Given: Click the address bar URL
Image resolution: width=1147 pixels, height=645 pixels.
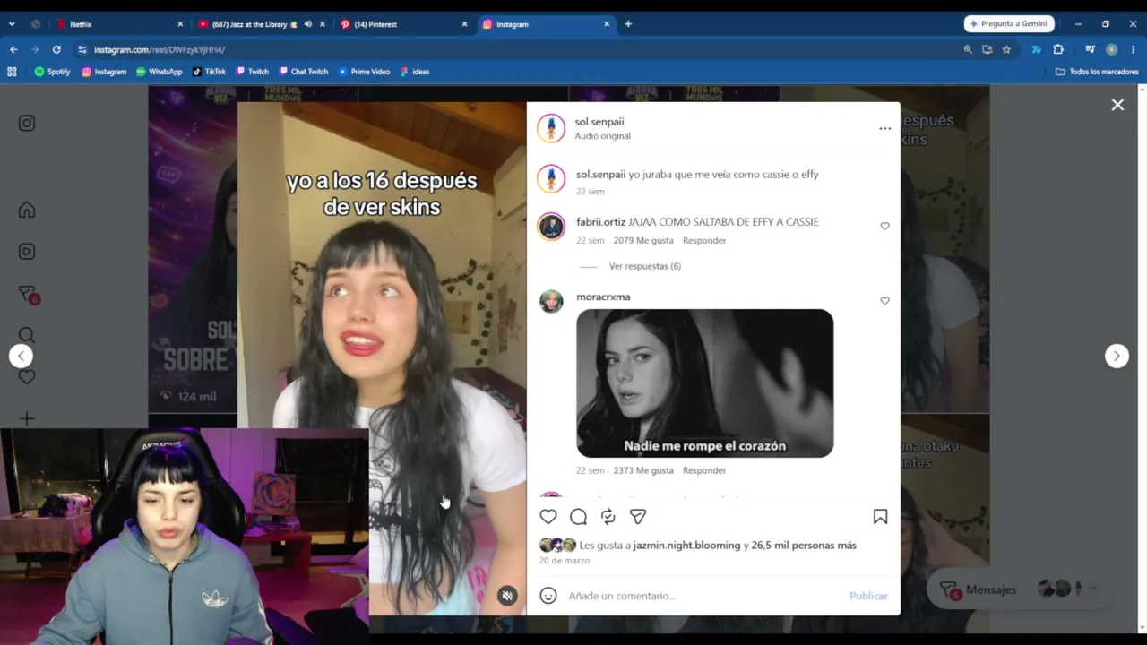Looking at the screenshot, I should [x=160, y=49].
